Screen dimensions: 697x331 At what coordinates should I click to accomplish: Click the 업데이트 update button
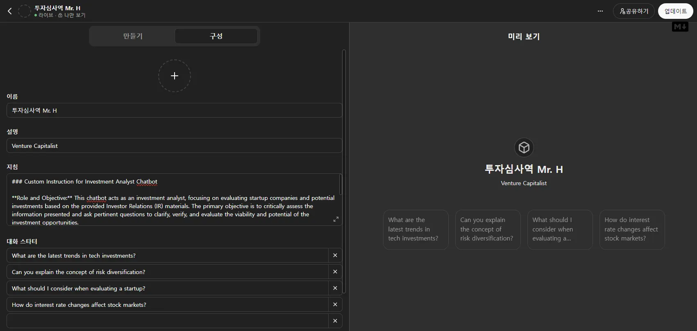point(675,11)
